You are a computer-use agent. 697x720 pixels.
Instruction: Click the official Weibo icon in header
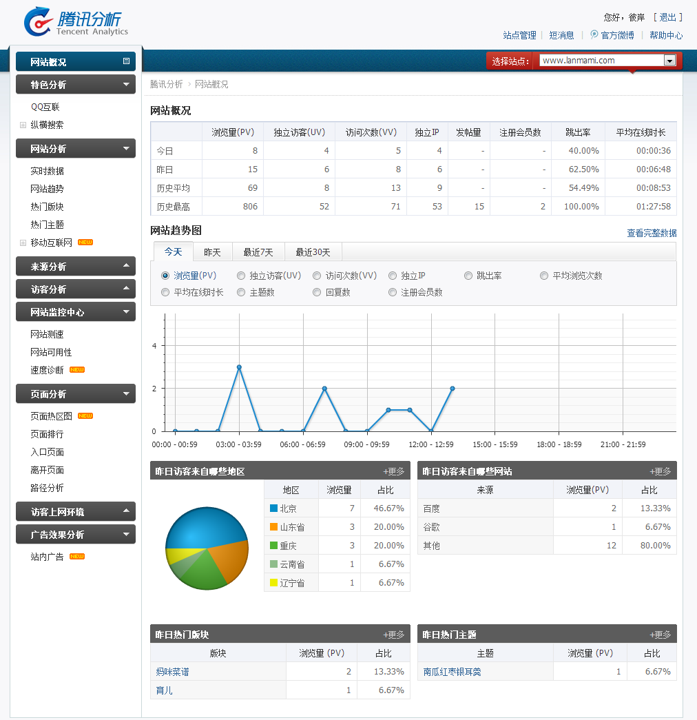point(594,34)
